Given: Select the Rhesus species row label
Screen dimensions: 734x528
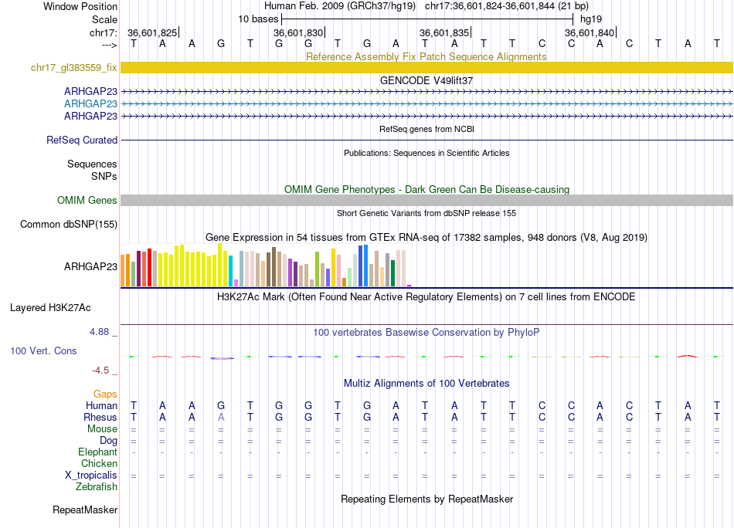Looking at the screenshot, I should [x=100, y=417].
